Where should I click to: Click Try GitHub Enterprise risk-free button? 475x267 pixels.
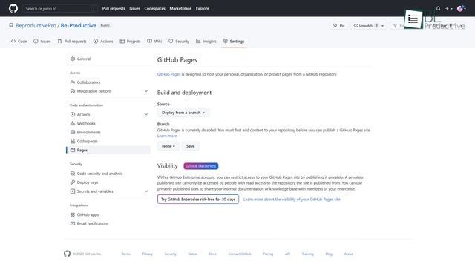(198, 200)
